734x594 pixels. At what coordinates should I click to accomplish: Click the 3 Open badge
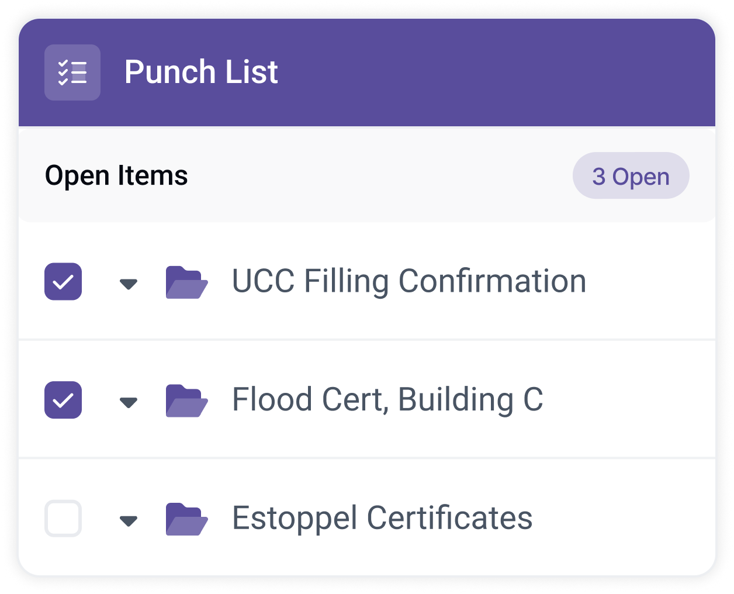[x=631, y=175]
